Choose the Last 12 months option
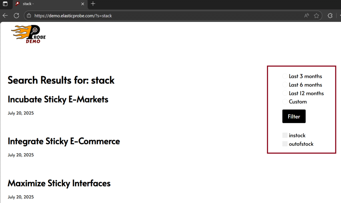The image size is (341, 203). pyautogui.click(x=285, y=93)
